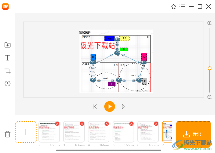Image resolution: width=215 pixels, height=153 pixels.
Task: Click the 166ms duration of frame 6
Action: click(x=154, y=145)
